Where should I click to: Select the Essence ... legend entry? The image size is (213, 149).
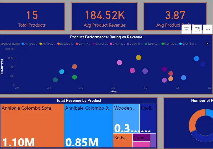click(152, 44)
